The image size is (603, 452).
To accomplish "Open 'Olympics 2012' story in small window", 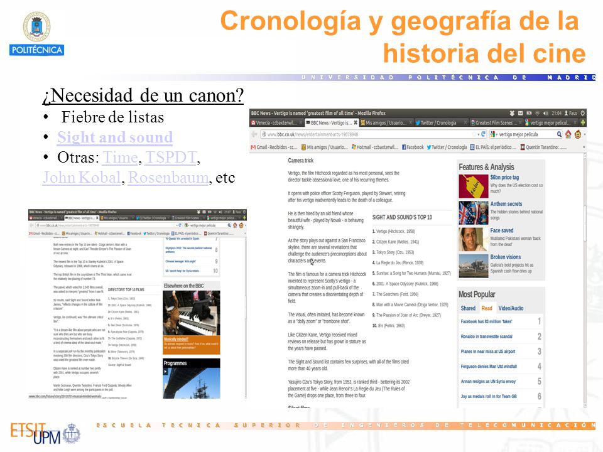I will tap(188, 250).
